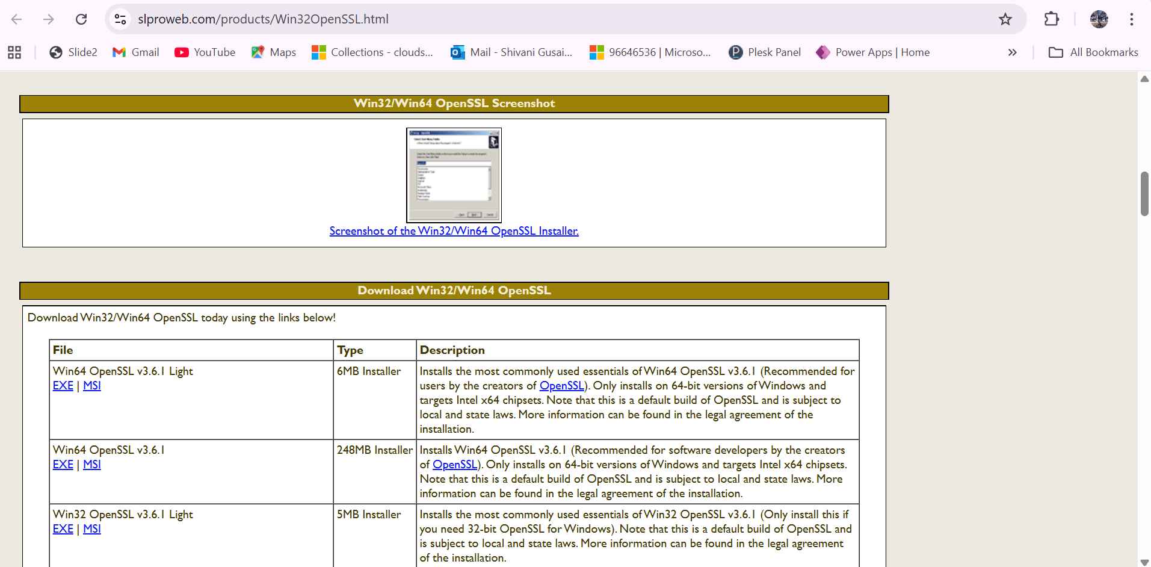
Task: Click the 'Win32/Win64 OpenSSL Screenshot' section header
Action: [x=454, y=104]
